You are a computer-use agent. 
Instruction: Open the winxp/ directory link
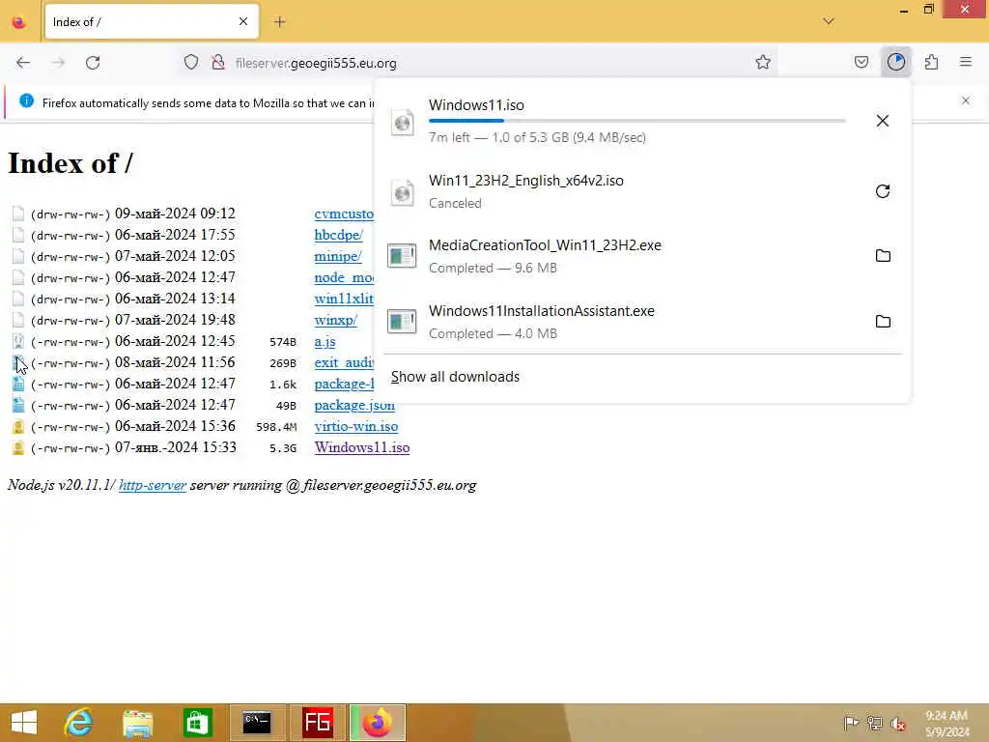tap(335, 320)
